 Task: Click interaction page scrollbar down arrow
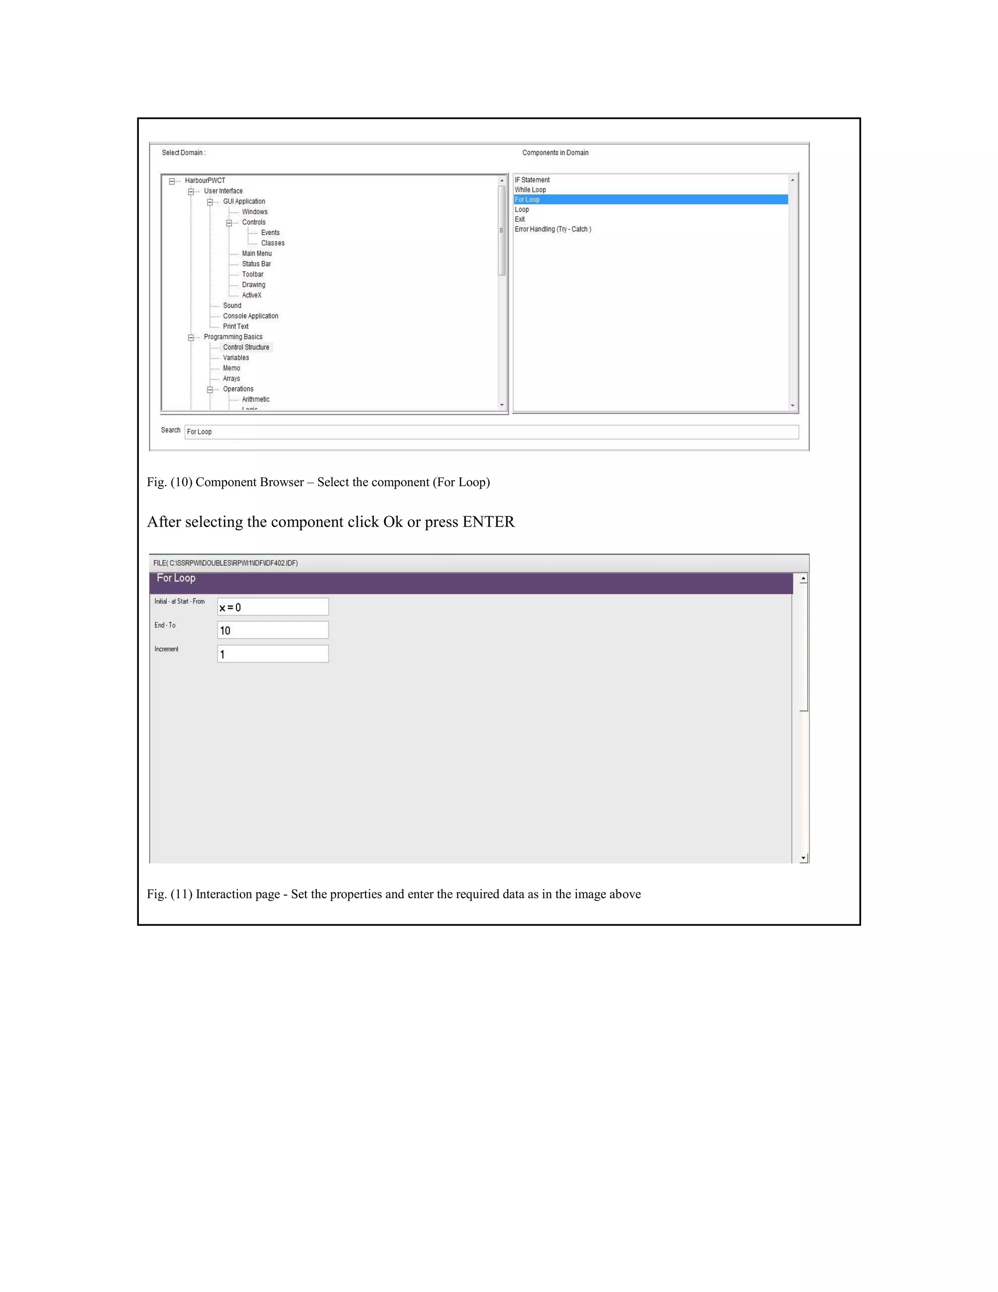804,858
